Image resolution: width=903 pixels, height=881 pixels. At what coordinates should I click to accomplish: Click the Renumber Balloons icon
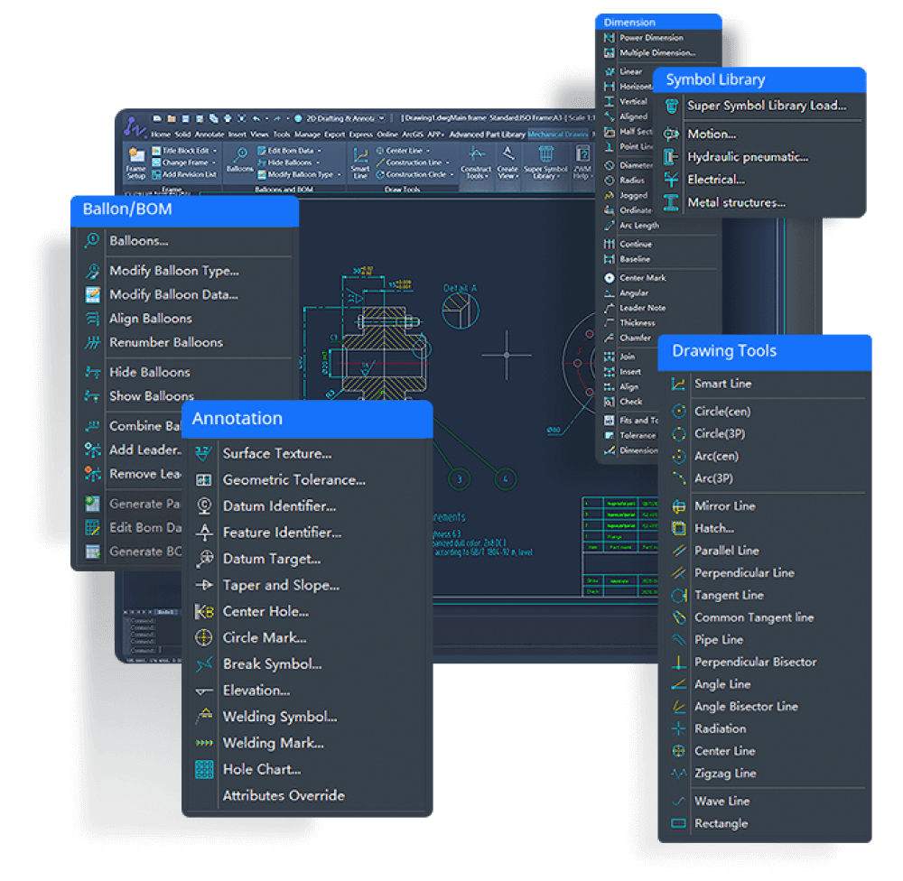point(92,342)
